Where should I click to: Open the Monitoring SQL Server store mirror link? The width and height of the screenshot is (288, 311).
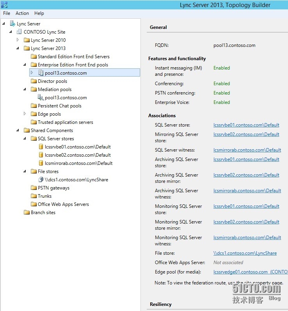(x=246, y=222)
